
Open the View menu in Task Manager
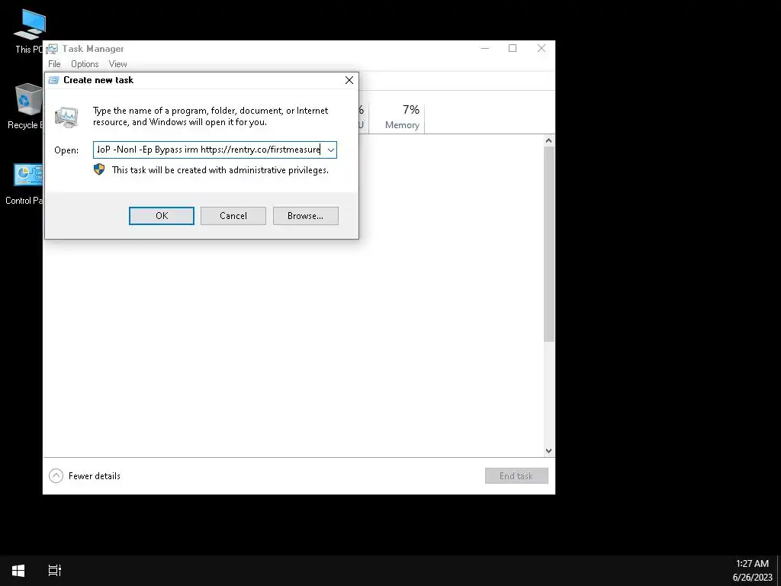click(118, 64)
